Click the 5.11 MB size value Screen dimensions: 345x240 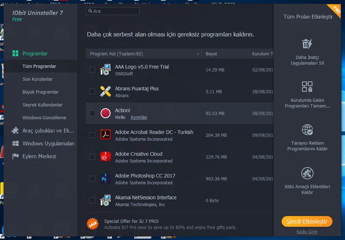click(x=214, y=91)
